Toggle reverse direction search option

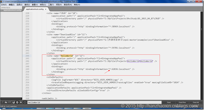[x=14, y=102]
